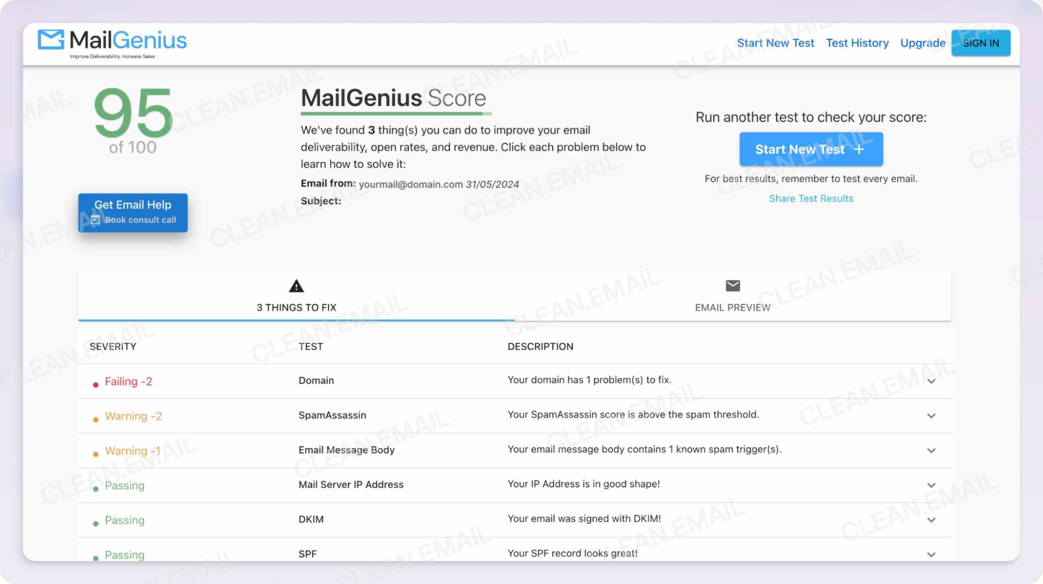Expand the SpamAssassin test details
The height and width of the screenshot is (584, 1043).
pos(932,415)
